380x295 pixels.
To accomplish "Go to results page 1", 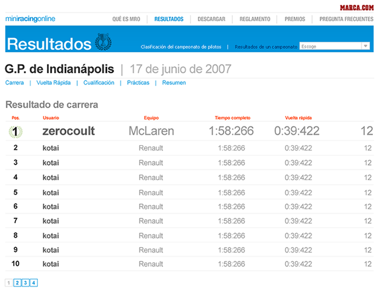I will 9,283.
